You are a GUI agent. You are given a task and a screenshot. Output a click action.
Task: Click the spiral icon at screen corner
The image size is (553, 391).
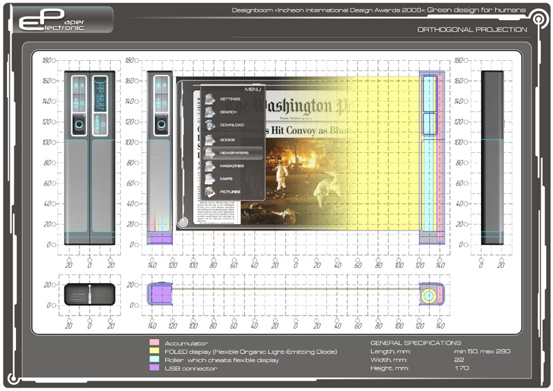coord(184,222)
